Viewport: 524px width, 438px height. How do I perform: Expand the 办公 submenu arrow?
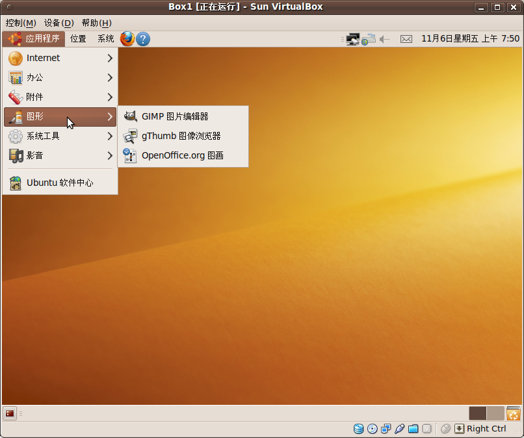coord(110,77)
